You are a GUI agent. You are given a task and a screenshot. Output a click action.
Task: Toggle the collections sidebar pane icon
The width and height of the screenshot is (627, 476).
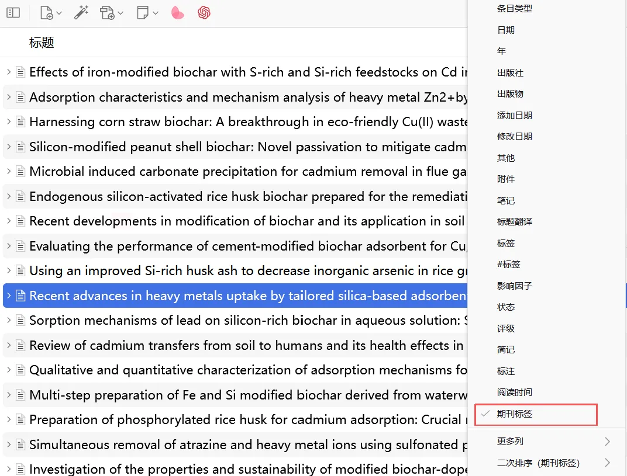coord(13,13)
